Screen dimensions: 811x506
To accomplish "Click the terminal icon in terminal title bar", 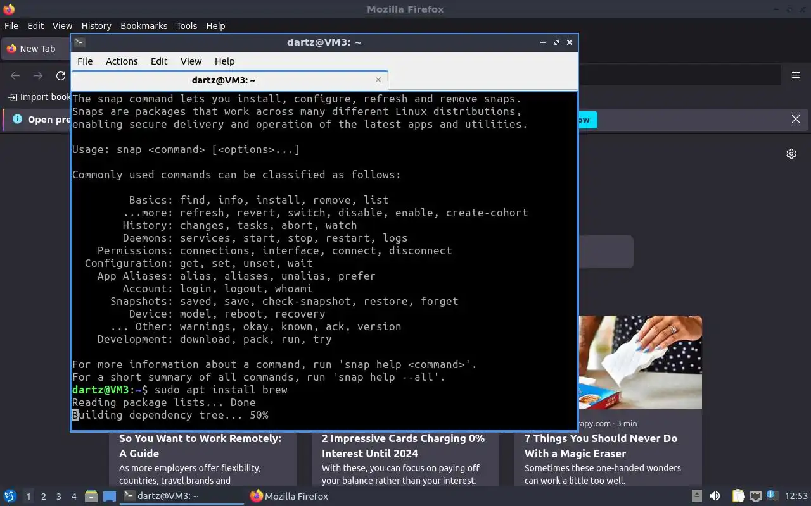I will pos(79,42).
